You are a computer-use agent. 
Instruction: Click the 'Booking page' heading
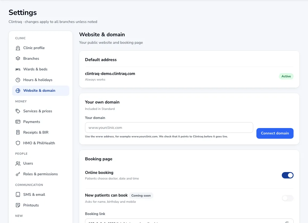(99, 159)
